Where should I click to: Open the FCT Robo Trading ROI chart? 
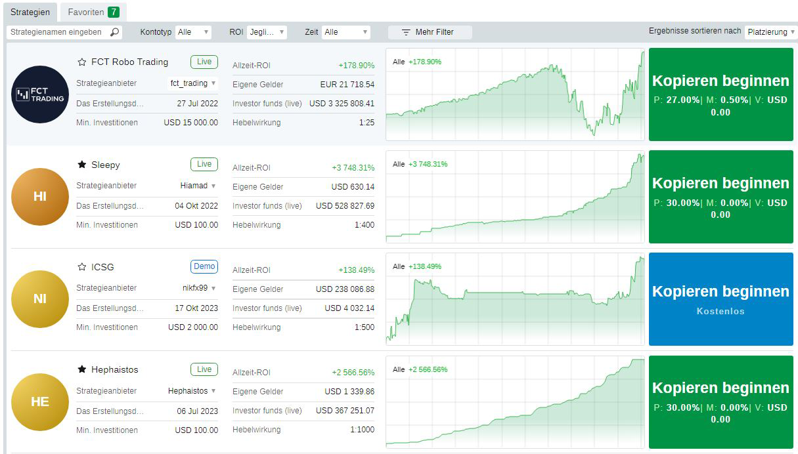(515, 94)
